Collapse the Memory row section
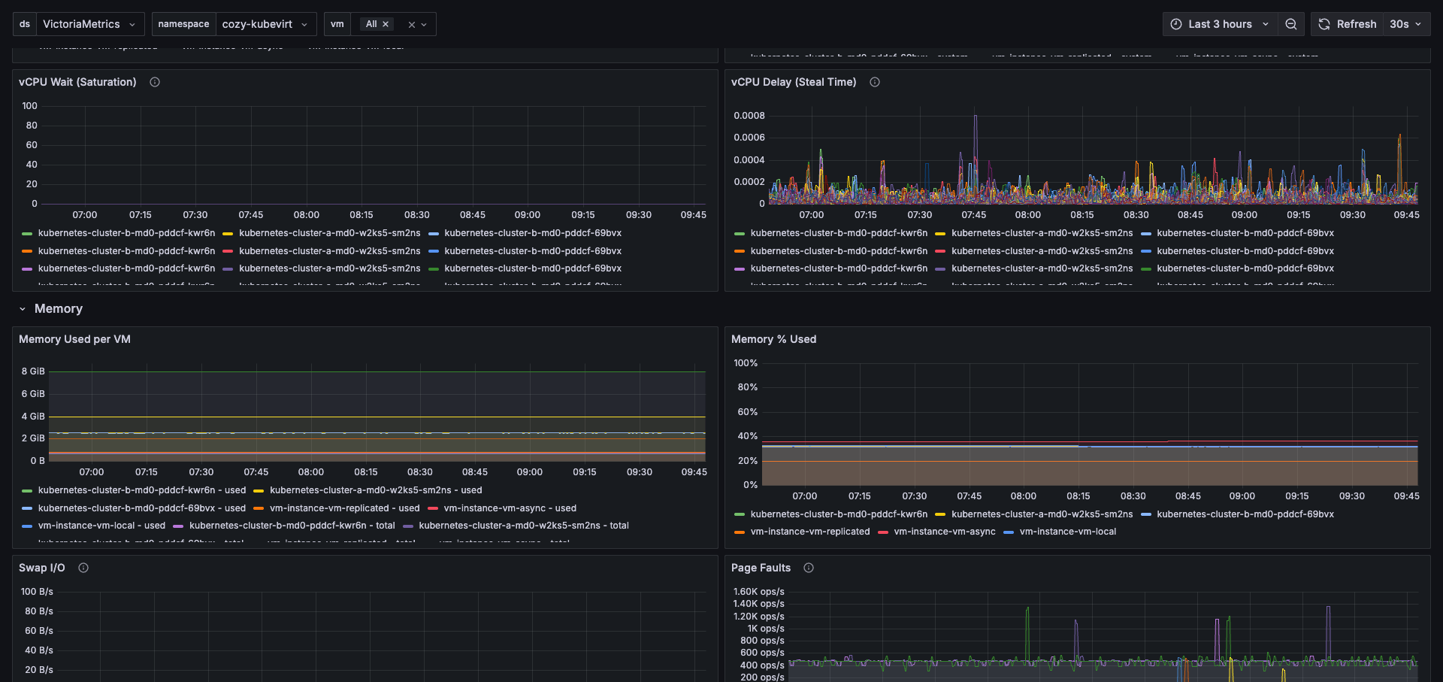The width and height of the screenshot is (1443, 682). 23,309
